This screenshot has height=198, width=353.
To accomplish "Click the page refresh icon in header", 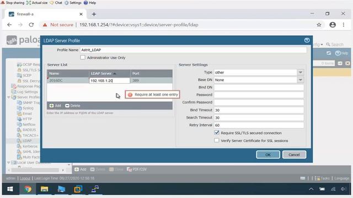I will pos(329,53).
